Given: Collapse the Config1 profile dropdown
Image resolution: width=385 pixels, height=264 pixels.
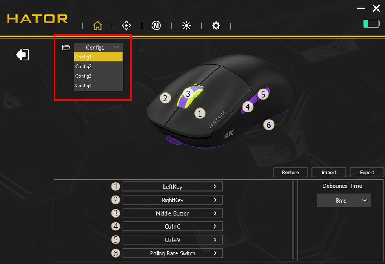Looking at the screenshot, I should [98, 48].
